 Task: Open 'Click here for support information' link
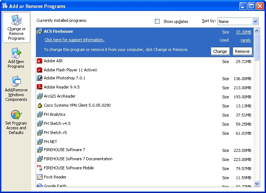[74, 40]
